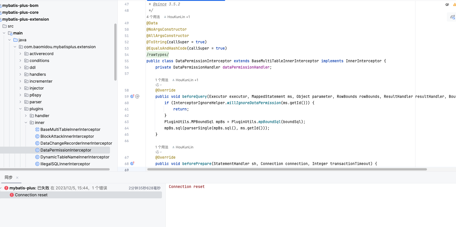This screenshot has height=227, width=456.
Task: Expand the conditions package chevron
Action: point(20,61)
